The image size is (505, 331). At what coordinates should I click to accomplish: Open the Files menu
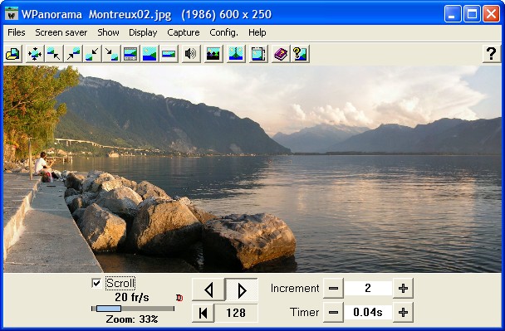17,32
